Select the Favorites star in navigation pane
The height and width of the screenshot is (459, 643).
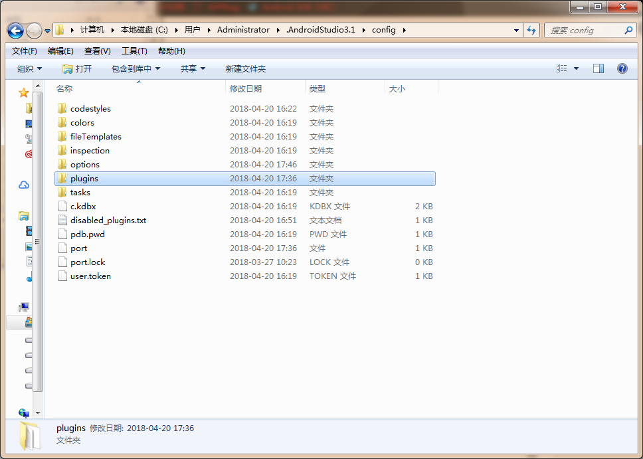(x=24, y=93)
